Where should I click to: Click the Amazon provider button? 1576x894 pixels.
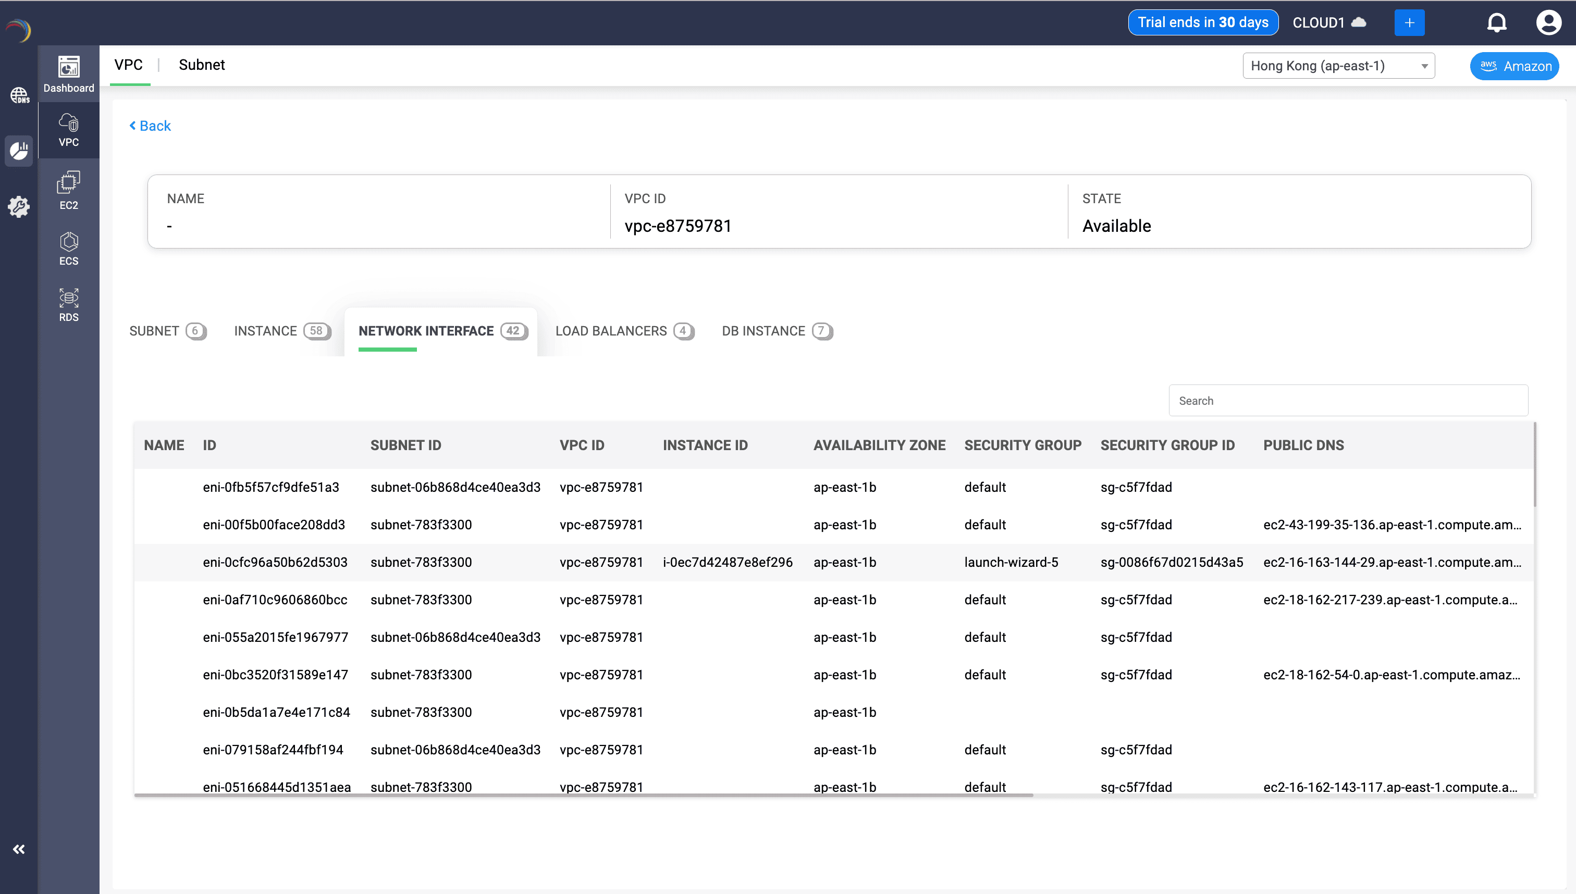pos(1514,66)
